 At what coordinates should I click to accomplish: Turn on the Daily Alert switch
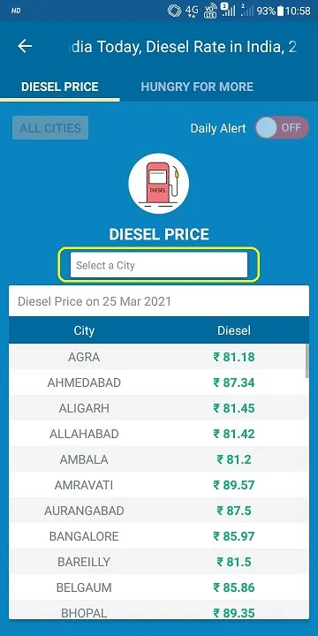click(282, 128)
